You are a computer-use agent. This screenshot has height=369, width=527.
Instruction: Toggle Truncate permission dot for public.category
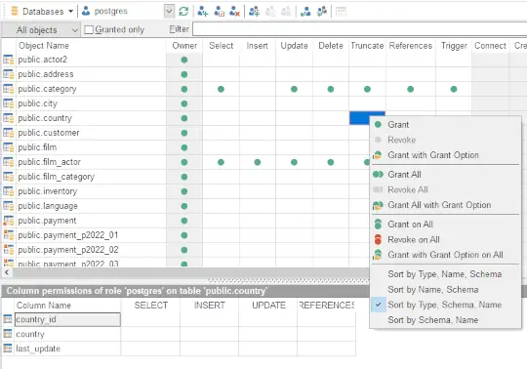(367, 89)
